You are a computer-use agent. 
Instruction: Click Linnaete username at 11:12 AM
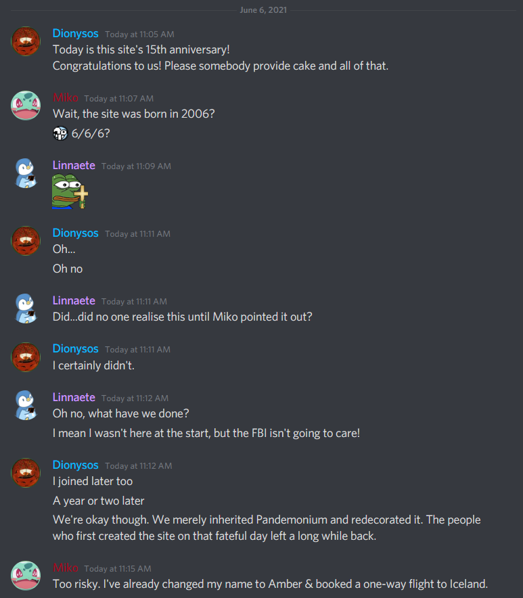[x=74, y=397]
